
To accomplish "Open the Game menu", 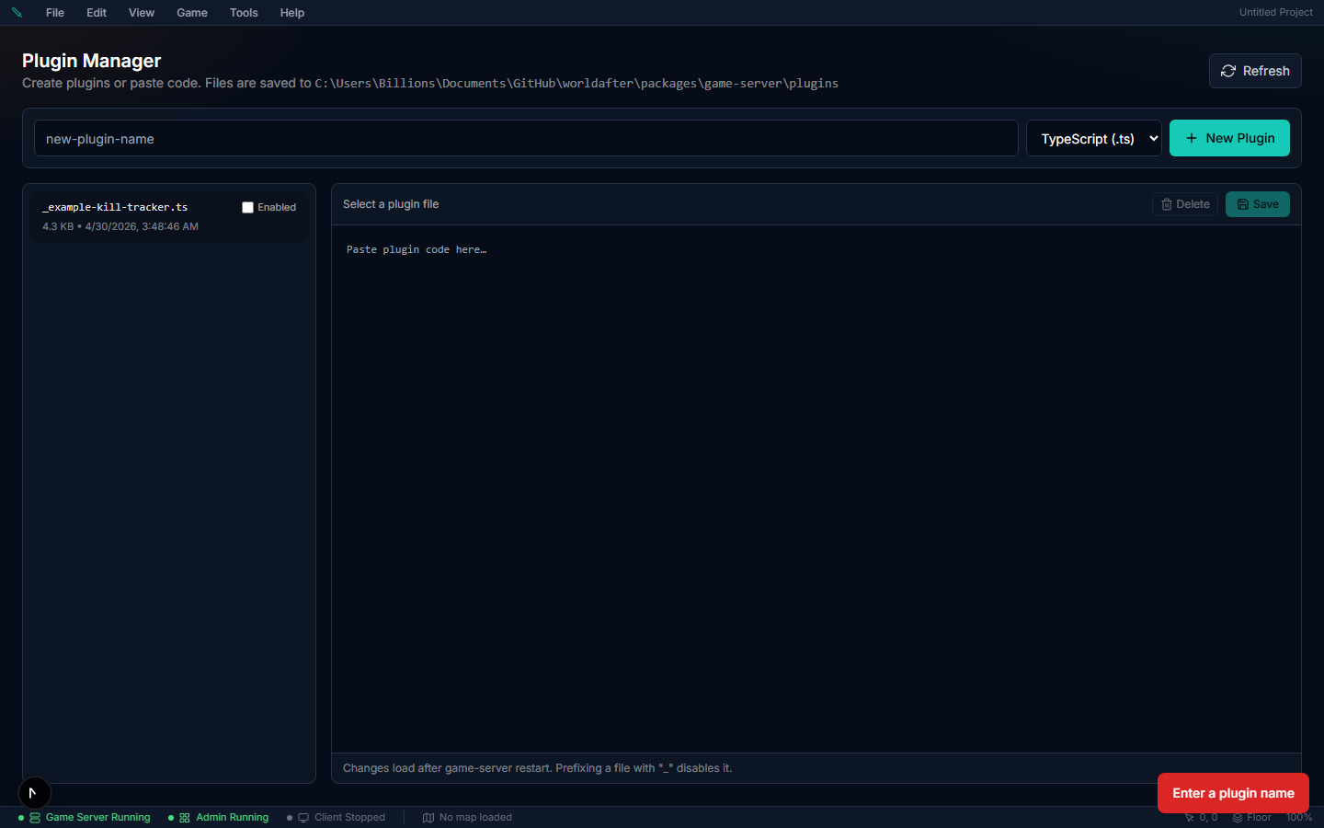I will pyautogui.click(x=192, y=13).
